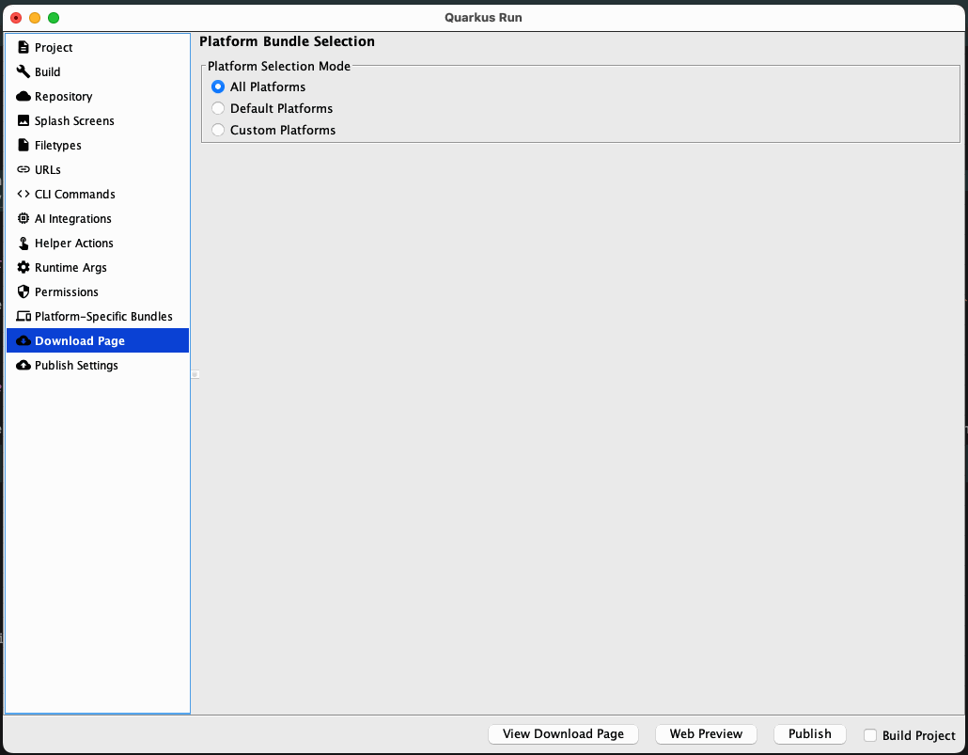Click the Platform-Specific Bundles devices icon
Viewport: 968px width, 755px height.
tap(23, 316)
